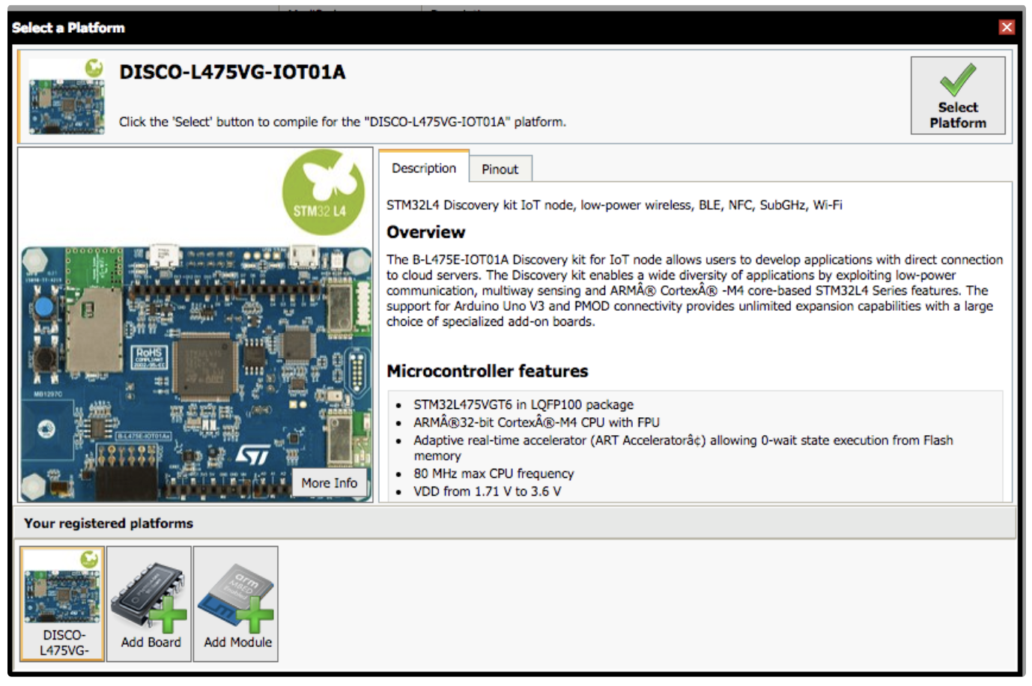Click the Overview heading in the description

click(425, 232)
